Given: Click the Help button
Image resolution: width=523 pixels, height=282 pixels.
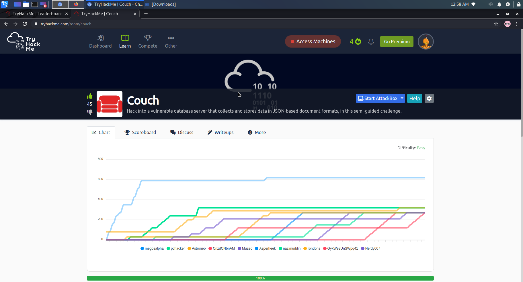Looking at the screenshot, I should pyautogui.click(x=415, y=98).
